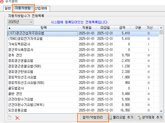Screen dimensions: 165x123
Task: Click the 가산 column header
Action: pos(149,28)
